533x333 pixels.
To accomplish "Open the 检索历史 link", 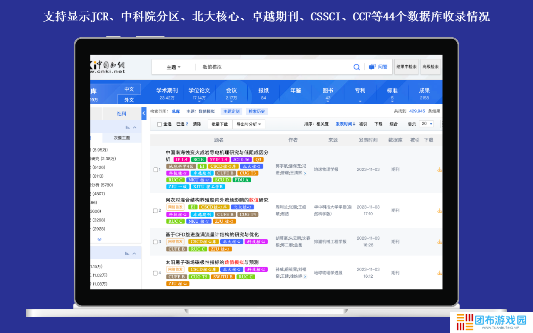I will (x=257, y=112).
